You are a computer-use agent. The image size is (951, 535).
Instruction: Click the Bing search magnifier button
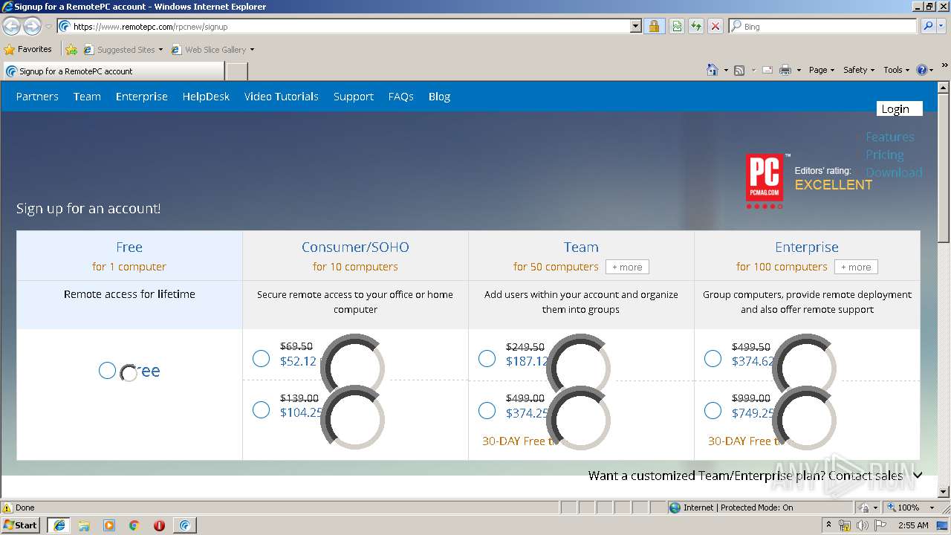[928, 26]
